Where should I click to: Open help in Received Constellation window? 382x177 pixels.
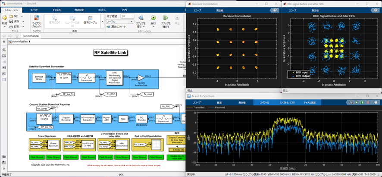[275, 10]
